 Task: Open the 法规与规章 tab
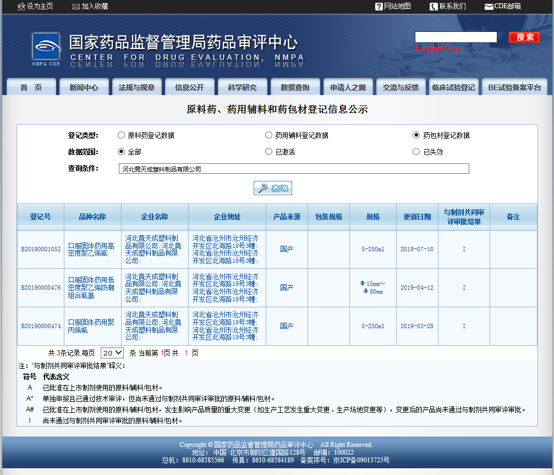(x=137, y=87)
